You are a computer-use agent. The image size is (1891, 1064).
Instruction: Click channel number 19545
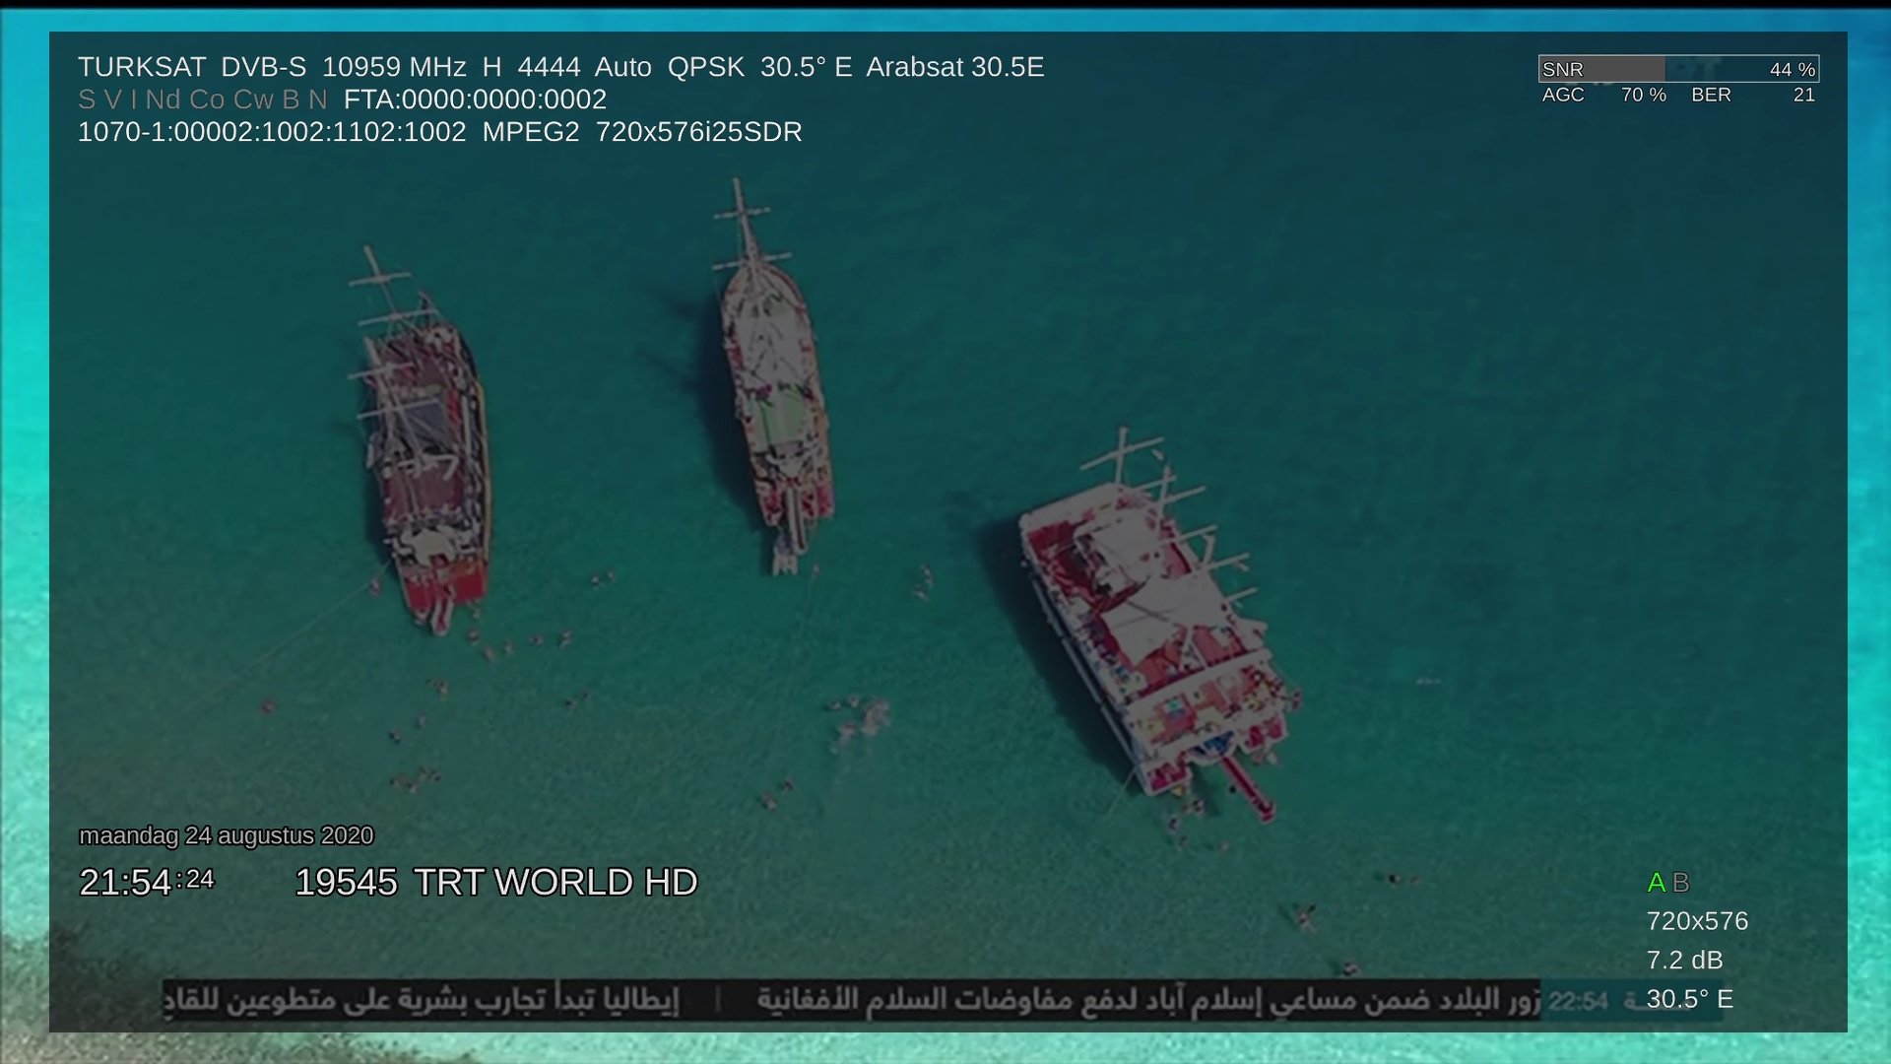(x=346, y=883)
